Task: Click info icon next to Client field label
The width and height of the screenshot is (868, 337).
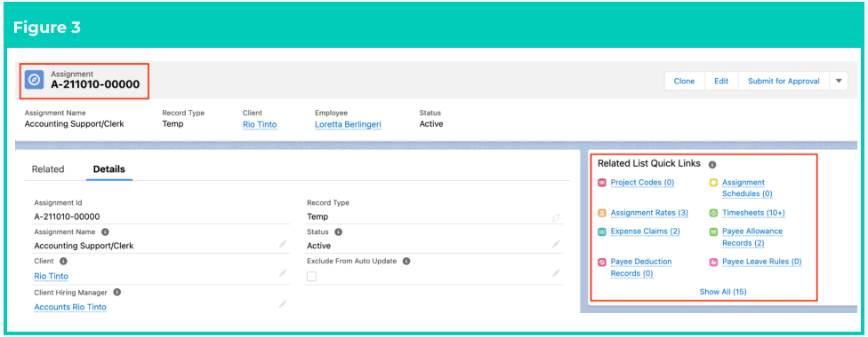Action: [x=63, y=262]
